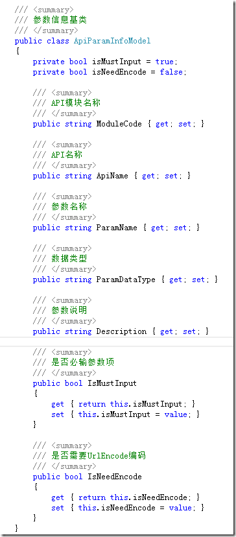
Task: Click 'this.isNeedEncode = value' in the setter
Action: point(135,508)
